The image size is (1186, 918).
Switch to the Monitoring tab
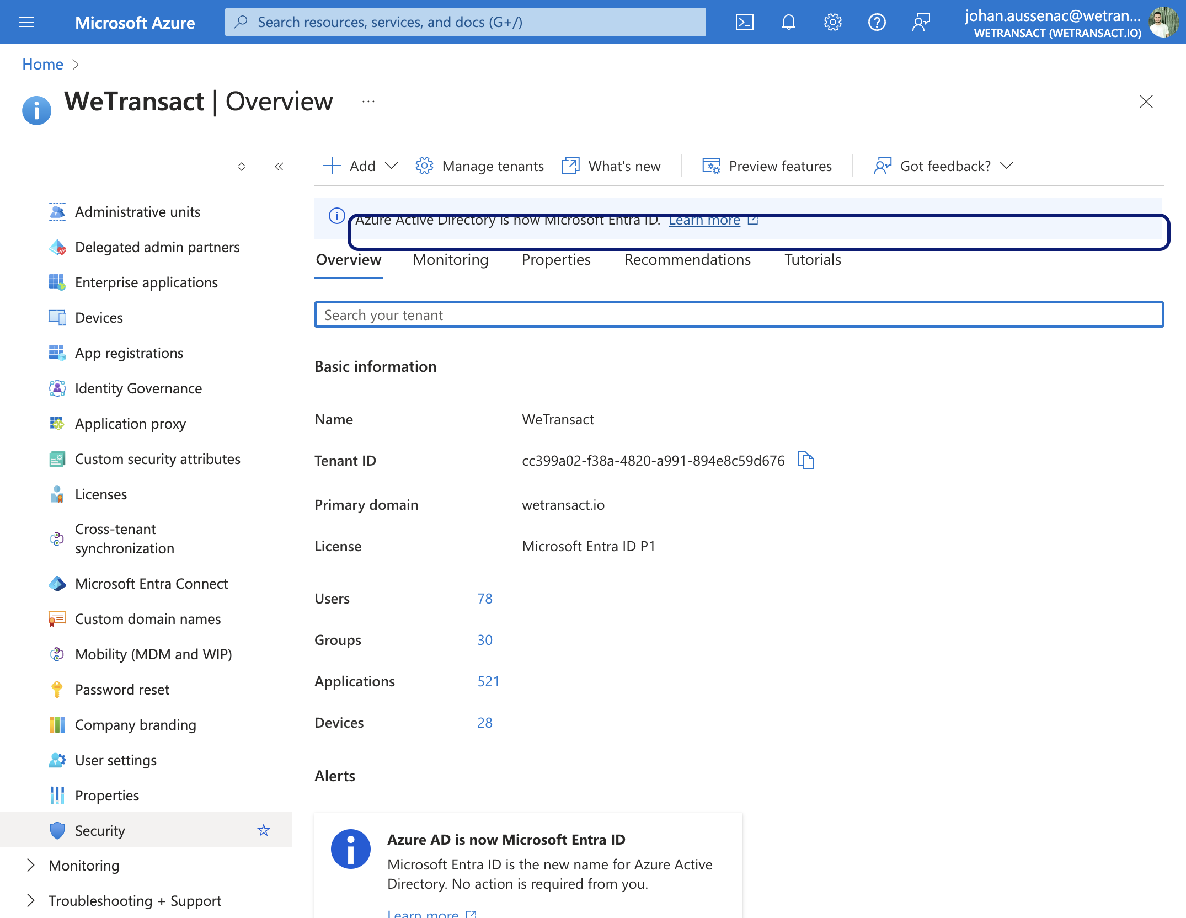click(451, 260)
